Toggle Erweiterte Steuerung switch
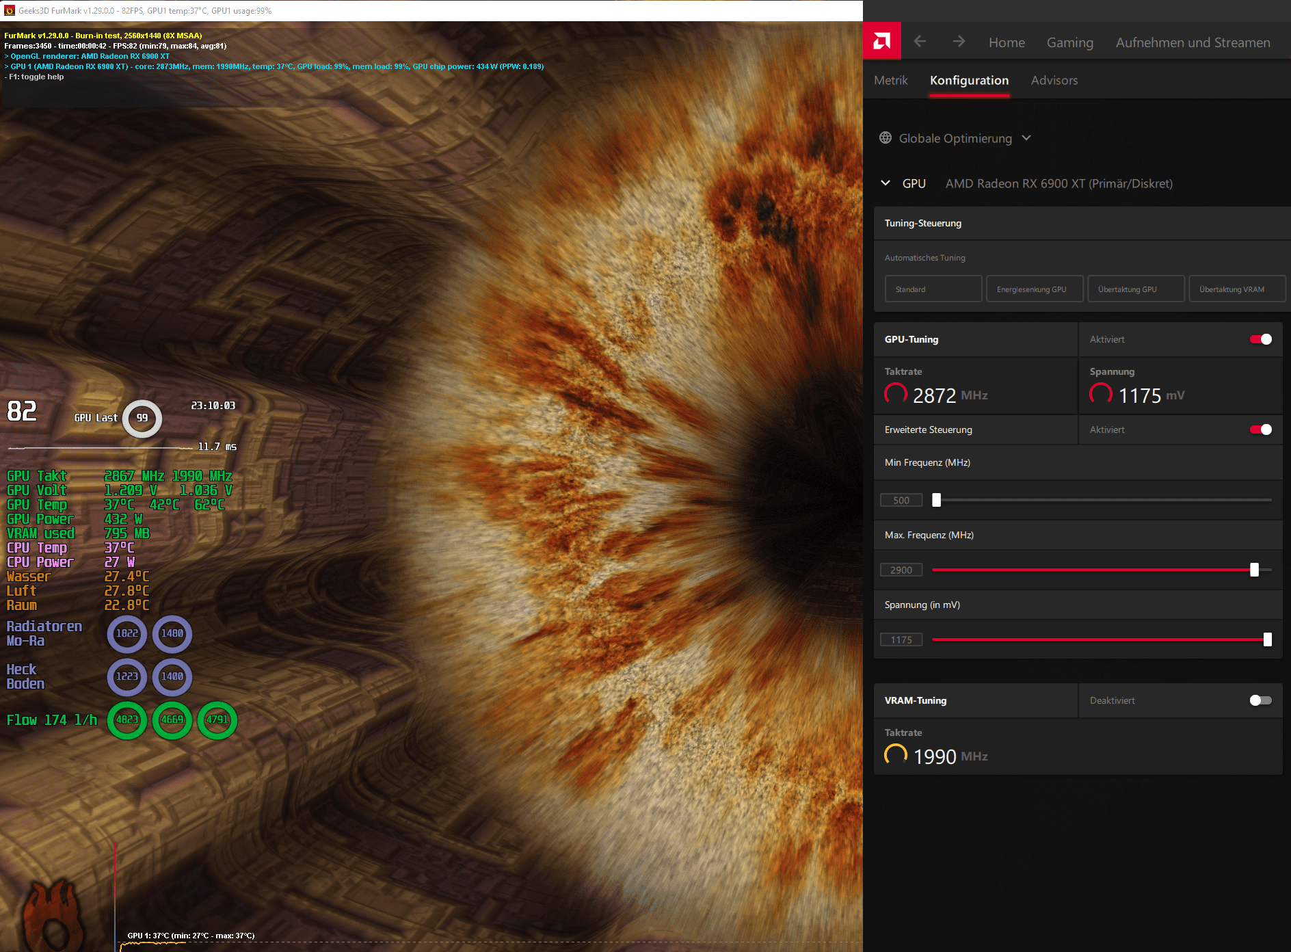The image size is (1291, 952). point(1261,429)
